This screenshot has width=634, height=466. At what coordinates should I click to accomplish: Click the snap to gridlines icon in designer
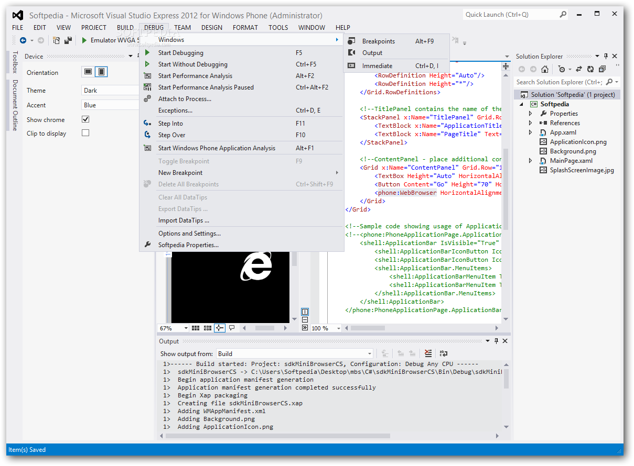click(207, 328)
